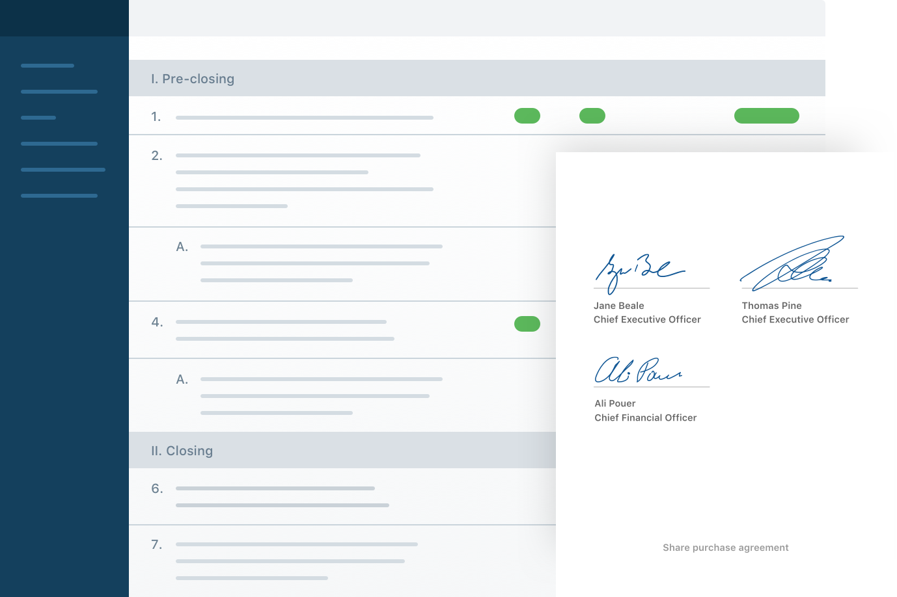Image resolution: width=897 pixels, height=597 pixels.
Task: Select the third, shortest sidebar menu item
Action: pos(38,118)
